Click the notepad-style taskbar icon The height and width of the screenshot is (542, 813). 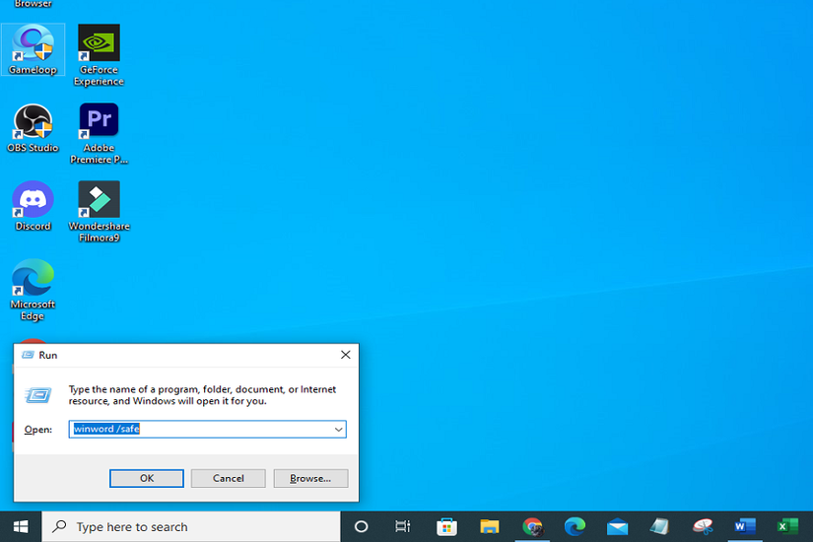tap(659, 527)
